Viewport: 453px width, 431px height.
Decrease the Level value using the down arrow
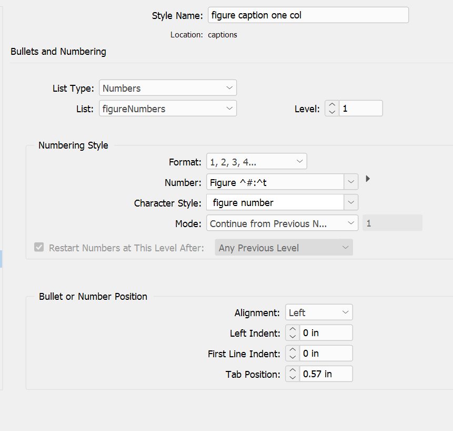pyautogui.click(x=331, y=111)
